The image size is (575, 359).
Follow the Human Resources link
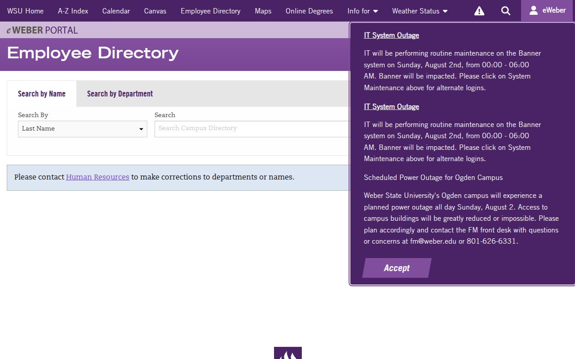coord(97,177)
